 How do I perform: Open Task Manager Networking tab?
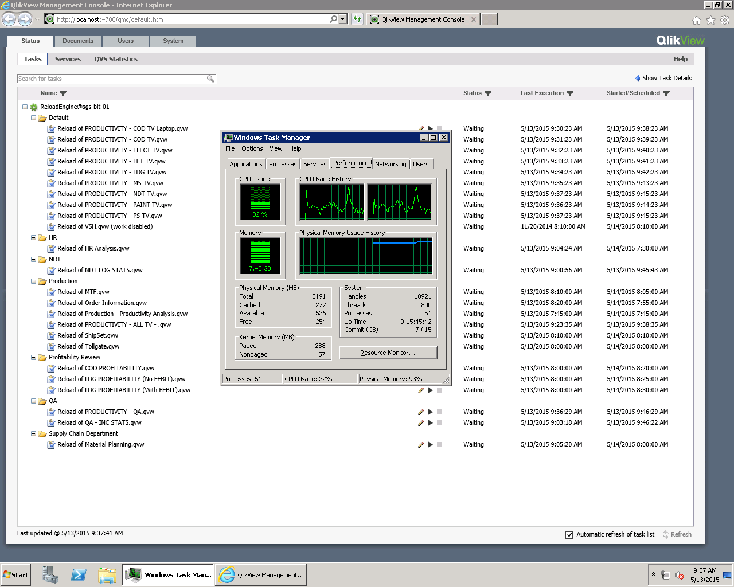point(391,164)
